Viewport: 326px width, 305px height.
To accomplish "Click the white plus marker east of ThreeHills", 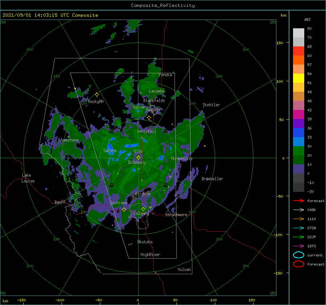I will point(205,146).
